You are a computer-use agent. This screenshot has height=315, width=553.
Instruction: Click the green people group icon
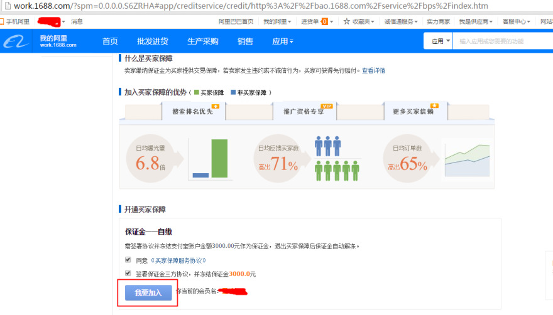(337, 171)
